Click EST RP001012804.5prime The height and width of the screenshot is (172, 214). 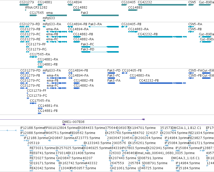[x=61, y=128]
